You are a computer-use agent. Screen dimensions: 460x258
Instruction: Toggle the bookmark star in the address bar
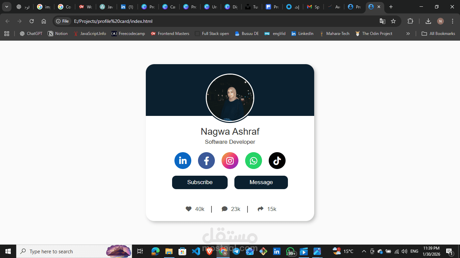coord(393,21)
